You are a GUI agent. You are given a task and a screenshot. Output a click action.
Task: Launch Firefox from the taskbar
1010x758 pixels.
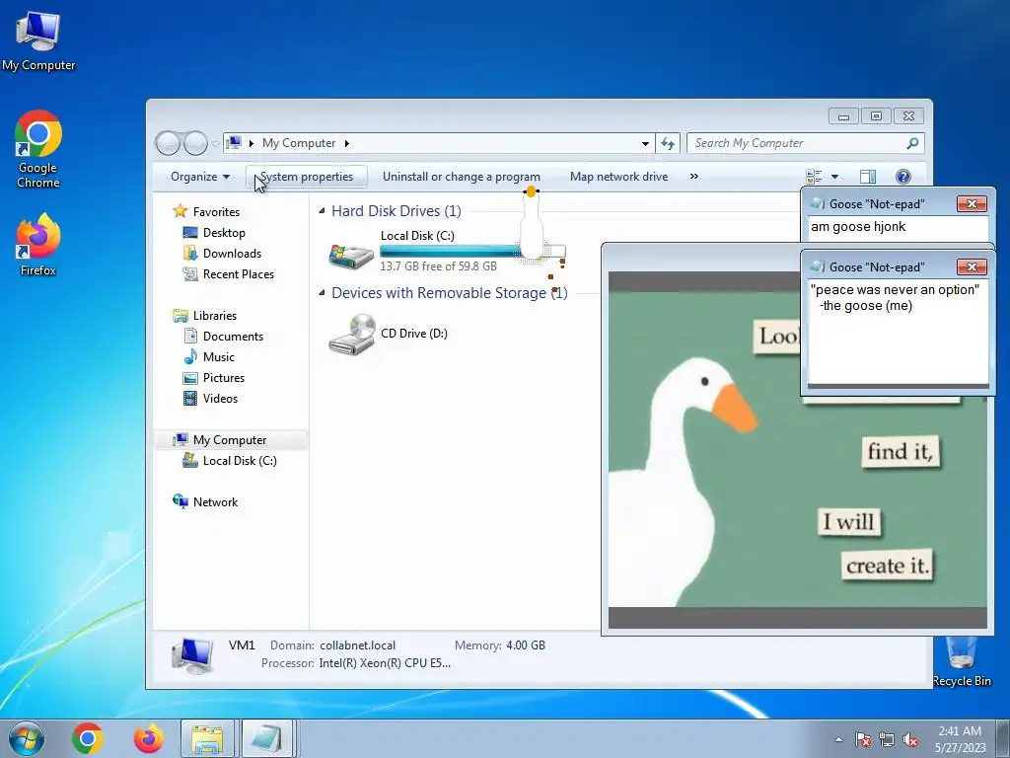point(148,738)
